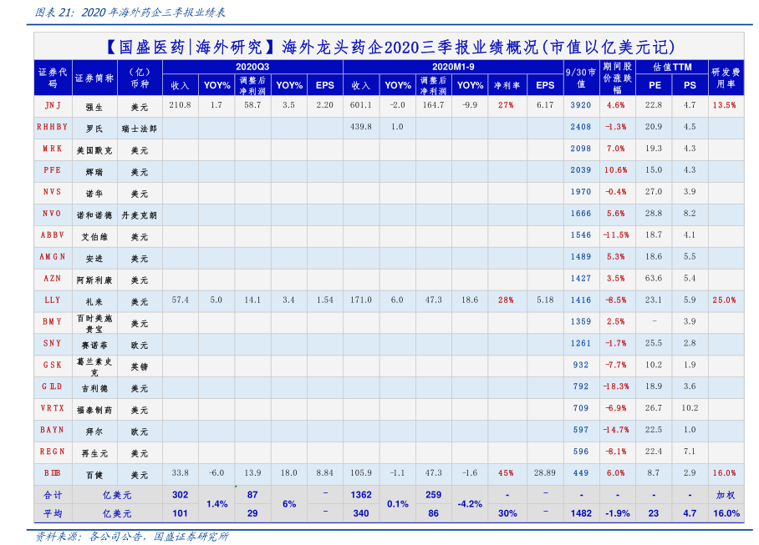This screenshot has height=545, width=759.
Task: Click BIIB net margin 45%
Action: pyautogui.click(x=507, y=473)
